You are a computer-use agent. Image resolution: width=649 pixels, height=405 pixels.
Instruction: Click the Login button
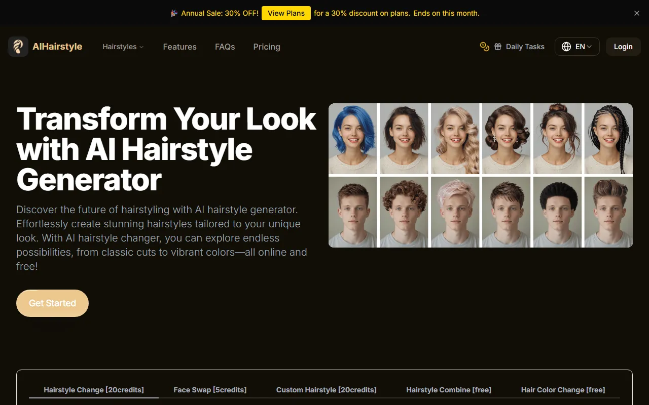pos(623,47)
